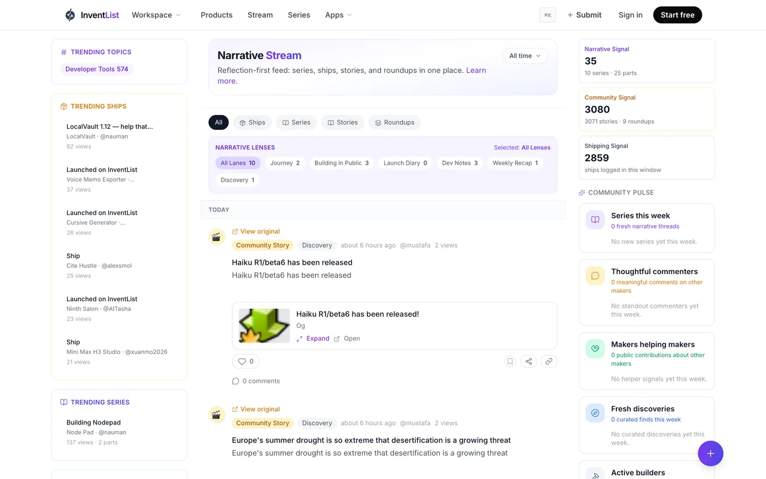The height and width of the screenshot is (479, 766).
Task: Toggle the Launch Diary 0 lens
Action: tap(405, 163)
